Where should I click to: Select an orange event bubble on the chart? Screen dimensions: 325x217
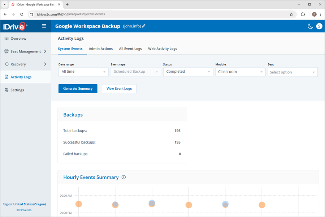tap(79, 204)
